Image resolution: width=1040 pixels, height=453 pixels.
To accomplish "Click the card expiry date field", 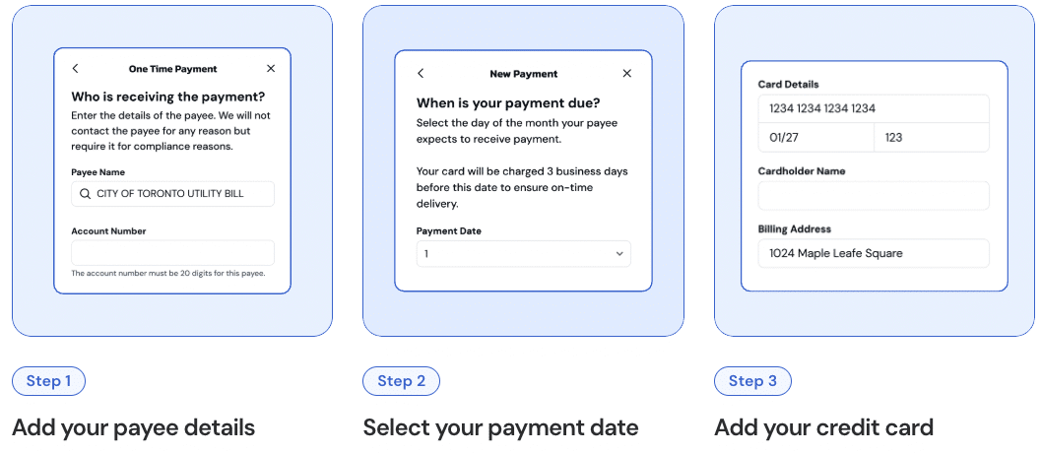I will pyautogui.click(x=815, y=138).
